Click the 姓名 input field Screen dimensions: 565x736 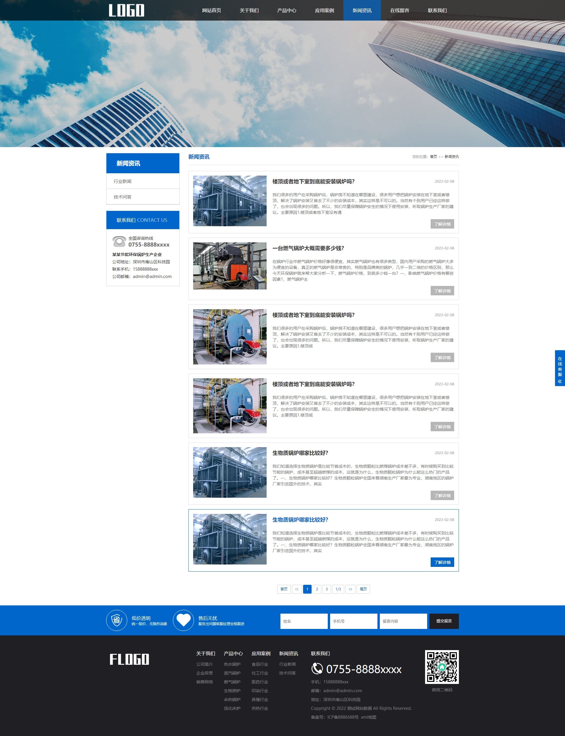click(304, 621)
